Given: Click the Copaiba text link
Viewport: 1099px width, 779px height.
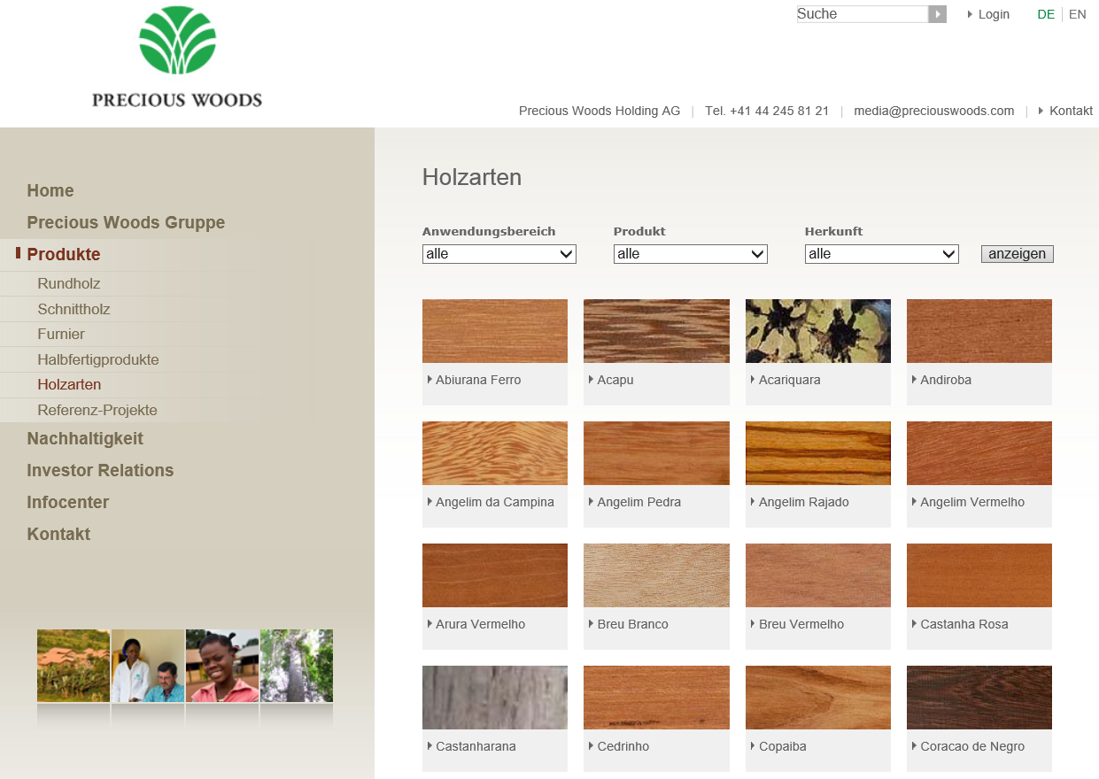Looking at the screenshot, I should pyautogui.click(x=783, y=746).
